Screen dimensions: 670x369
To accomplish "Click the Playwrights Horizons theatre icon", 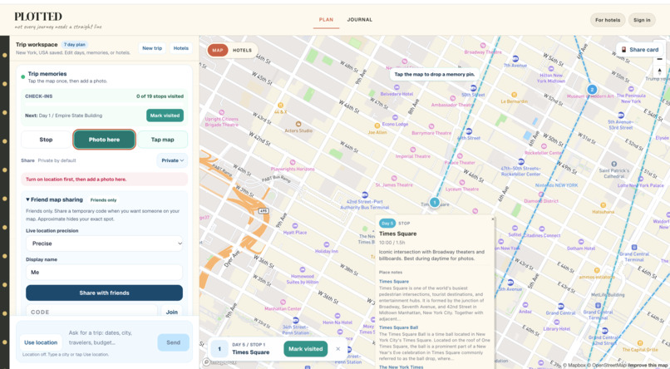I will (293, 162).
